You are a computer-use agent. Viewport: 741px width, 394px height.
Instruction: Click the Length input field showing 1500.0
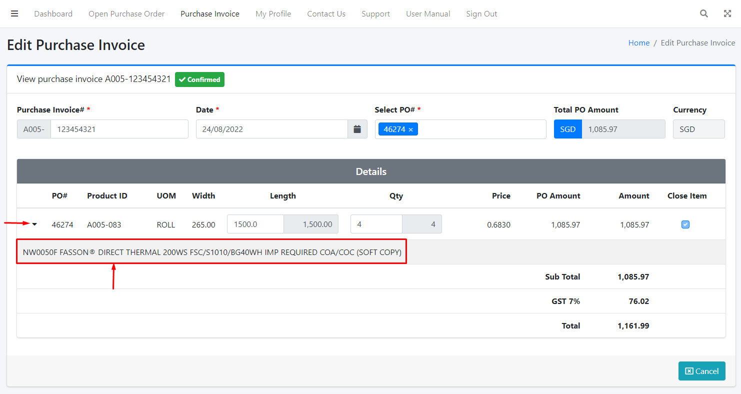[x=255, y=224]
